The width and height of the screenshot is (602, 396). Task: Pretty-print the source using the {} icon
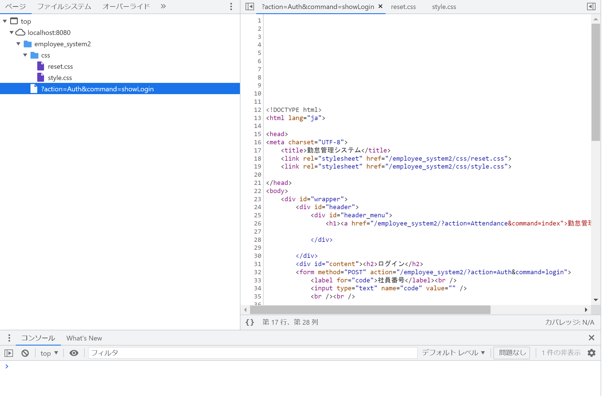tap(249, 322)
